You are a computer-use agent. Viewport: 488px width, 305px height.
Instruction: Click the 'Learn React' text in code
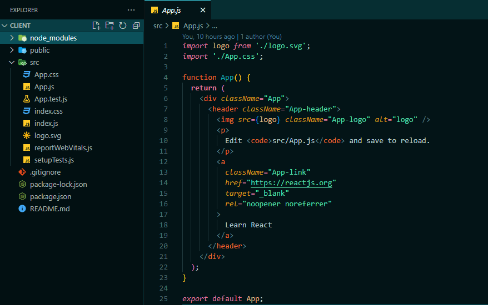pyautogui.click(x=248, y=225)
